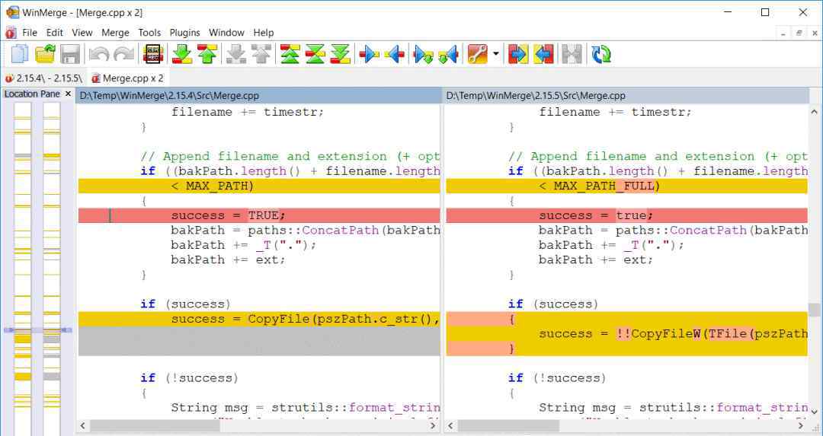The width and height of the screenshot is (823, 436).
Task: Go to next difference with green down arrow
Action: point(183,55)
